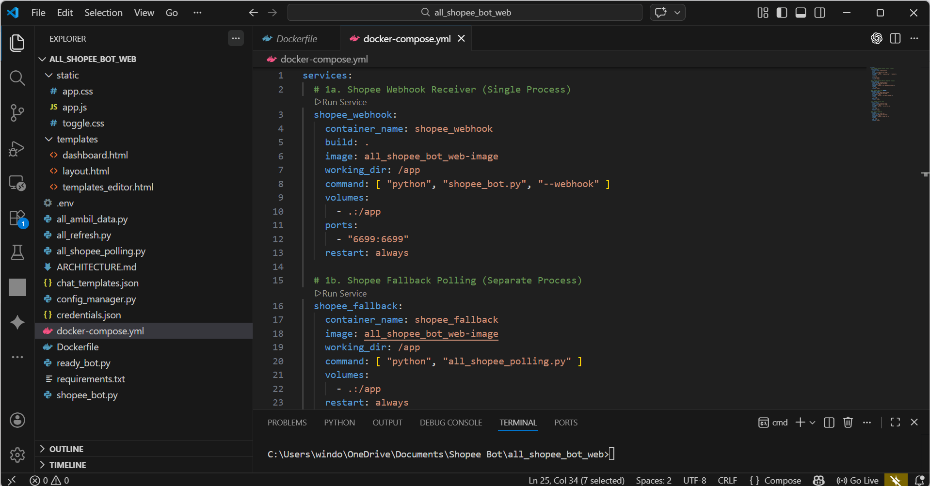Screen dimensions: 930x486
Task: Toggle the primary side bar visibility
Action: coord(782,13)
